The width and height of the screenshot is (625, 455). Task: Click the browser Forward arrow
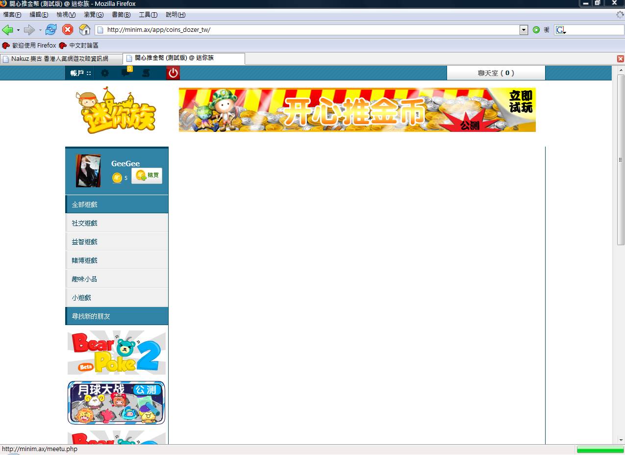tap(29, 30)
